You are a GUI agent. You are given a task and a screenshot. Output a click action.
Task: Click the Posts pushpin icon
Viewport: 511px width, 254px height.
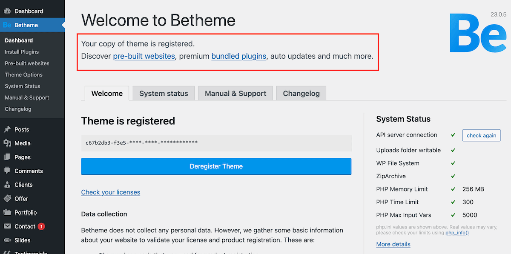click(x=7, y=129)
